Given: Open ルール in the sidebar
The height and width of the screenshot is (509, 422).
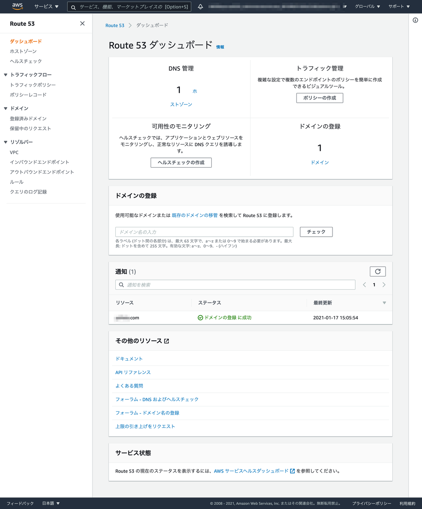Looking at the screenshot, I should point(17,182).
